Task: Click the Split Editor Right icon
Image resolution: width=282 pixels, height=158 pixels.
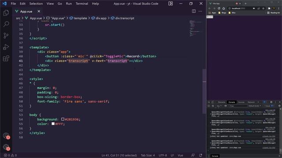Action: tap(194, 11)
